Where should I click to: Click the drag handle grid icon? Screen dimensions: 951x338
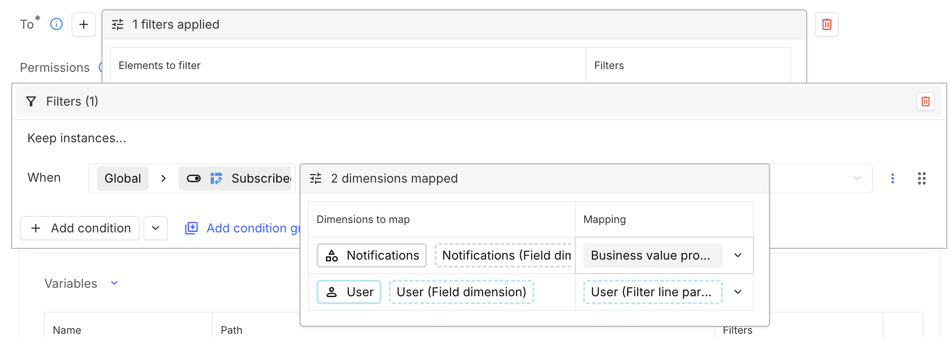point(921,178)
